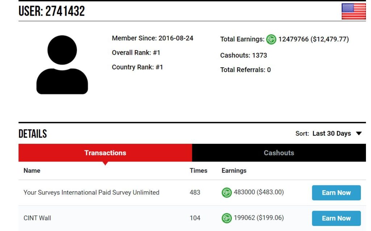
Task: Open the Sort dropdown arrow
Action: tap(359, 134)
